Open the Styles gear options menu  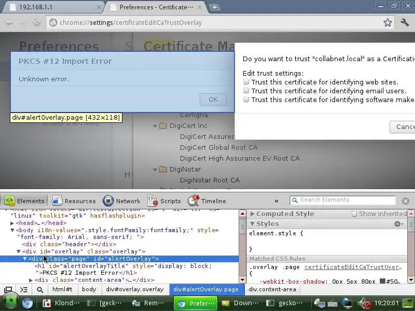(398, 224)
